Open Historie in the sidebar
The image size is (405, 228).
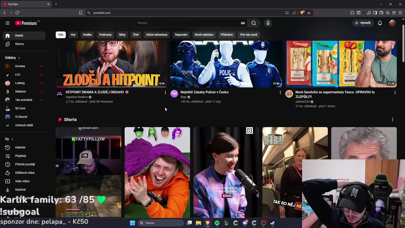coord(24,147)
